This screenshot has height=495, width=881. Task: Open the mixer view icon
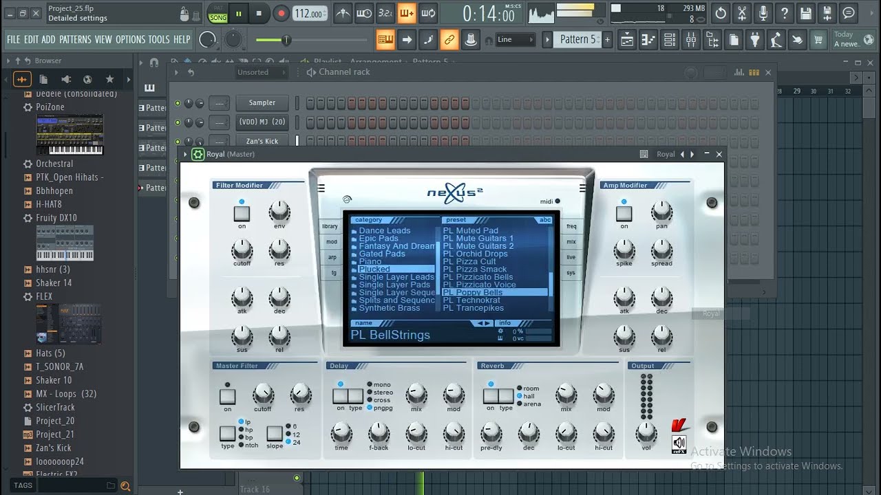[x=691, y=40]
